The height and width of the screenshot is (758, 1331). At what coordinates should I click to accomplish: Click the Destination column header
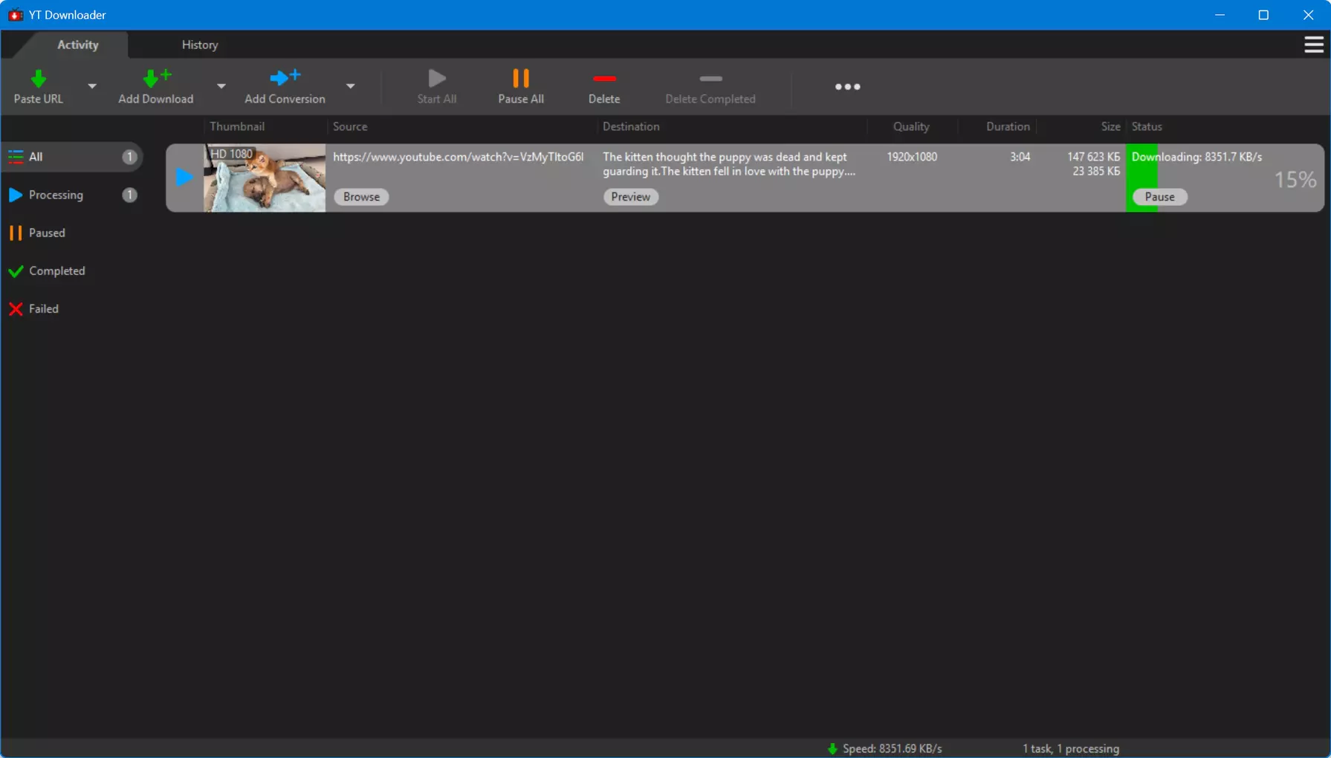pyautogui.click(x=631, y=126)
